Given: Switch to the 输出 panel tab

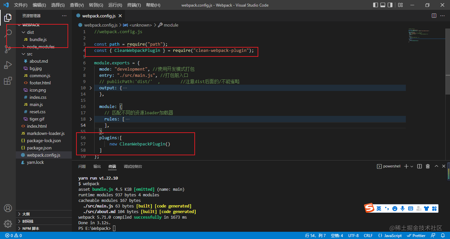Looking at the screenshot, I should click(x=97, y=166).
